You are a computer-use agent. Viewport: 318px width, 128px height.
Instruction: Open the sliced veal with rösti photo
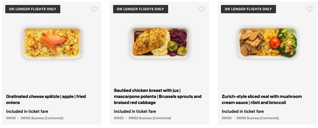point(267,43)
